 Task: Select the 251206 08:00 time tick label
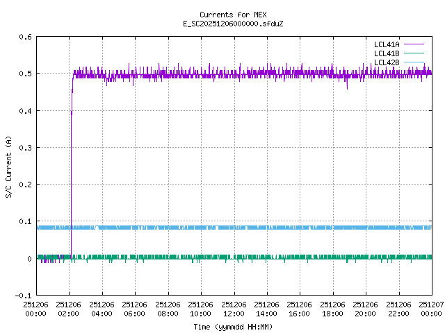168,309
